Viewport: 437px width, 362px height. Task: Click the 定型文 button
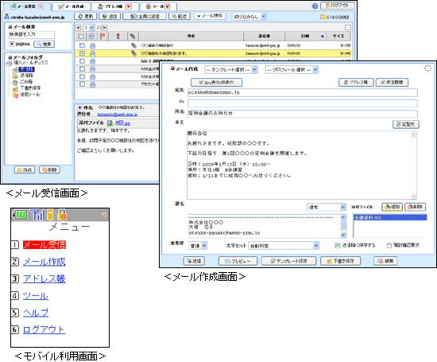pyautogui.click(x=406, y=124)
